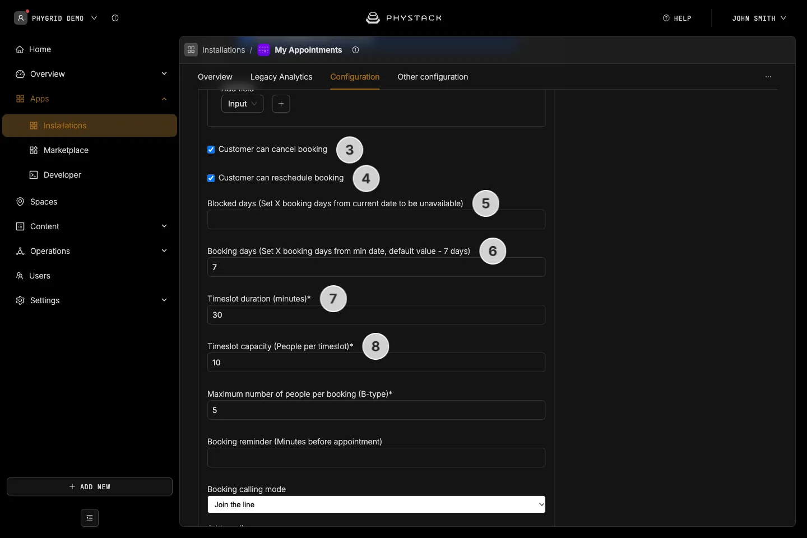Open Booking calling mode dropdown
807x538 pixels.
pos(377,504)
